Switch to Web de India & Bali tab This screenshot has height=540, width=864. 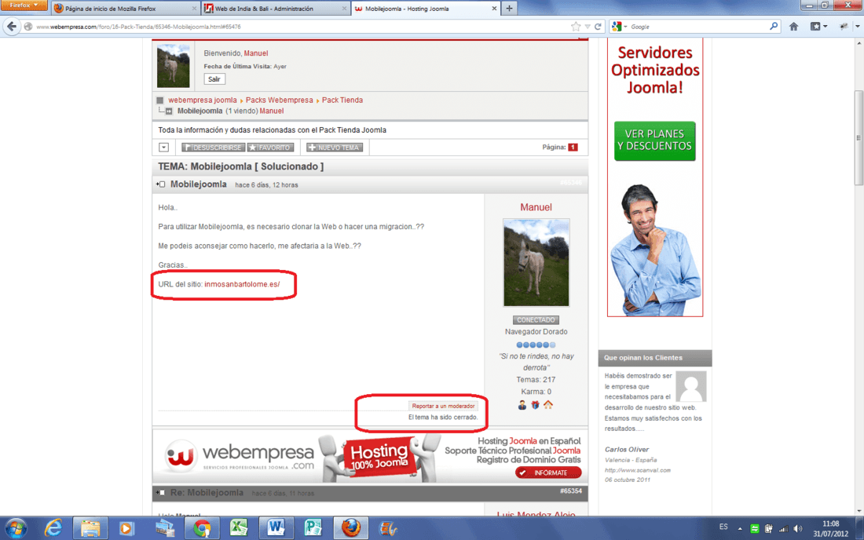[276, 9]
